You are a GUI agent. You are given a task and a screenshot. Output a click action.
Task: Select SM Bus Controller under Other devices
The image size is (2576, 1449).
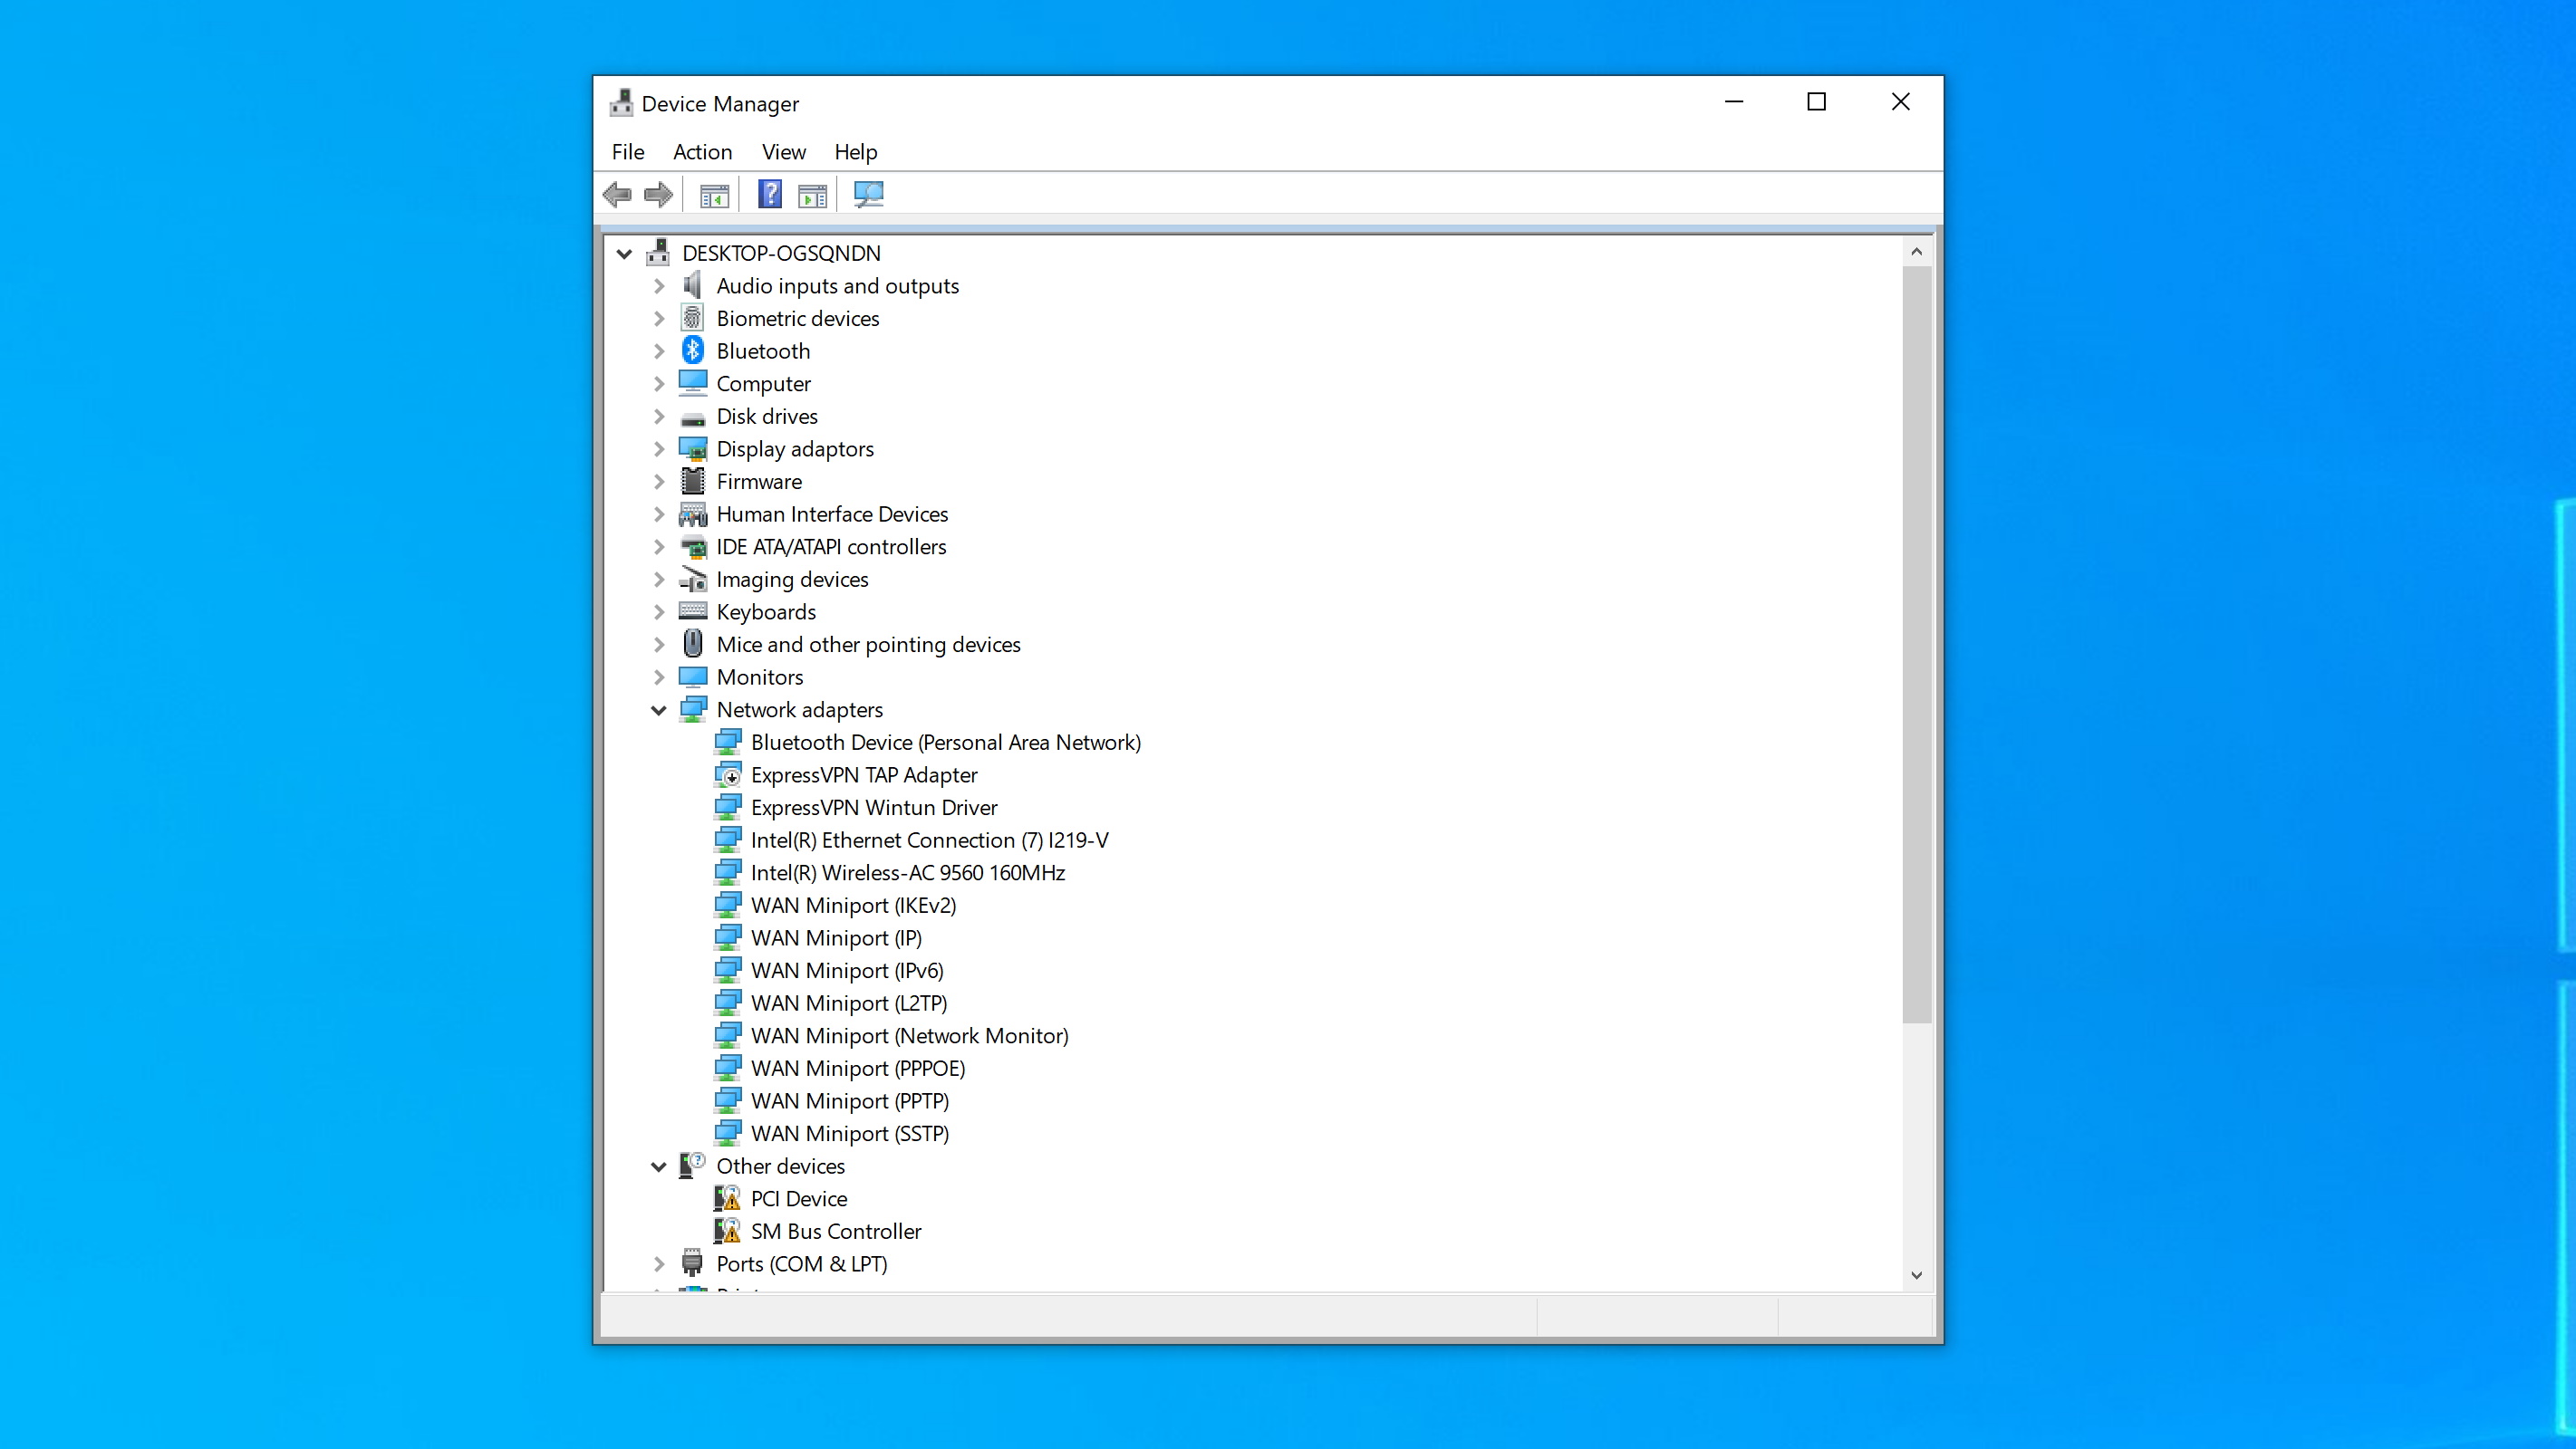point(837,1230)
